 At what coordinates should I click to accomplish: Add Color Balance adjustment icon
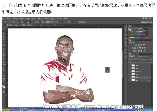[135, 48]
